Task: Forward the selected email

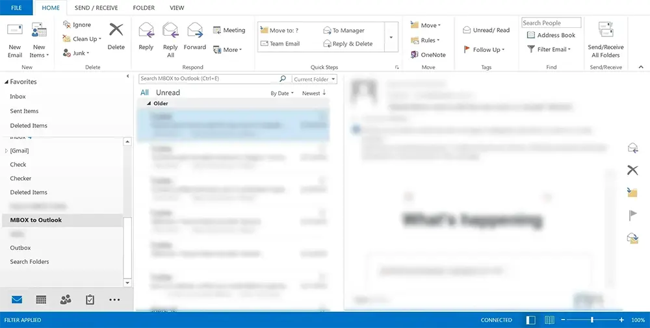Action: [195, 36]
